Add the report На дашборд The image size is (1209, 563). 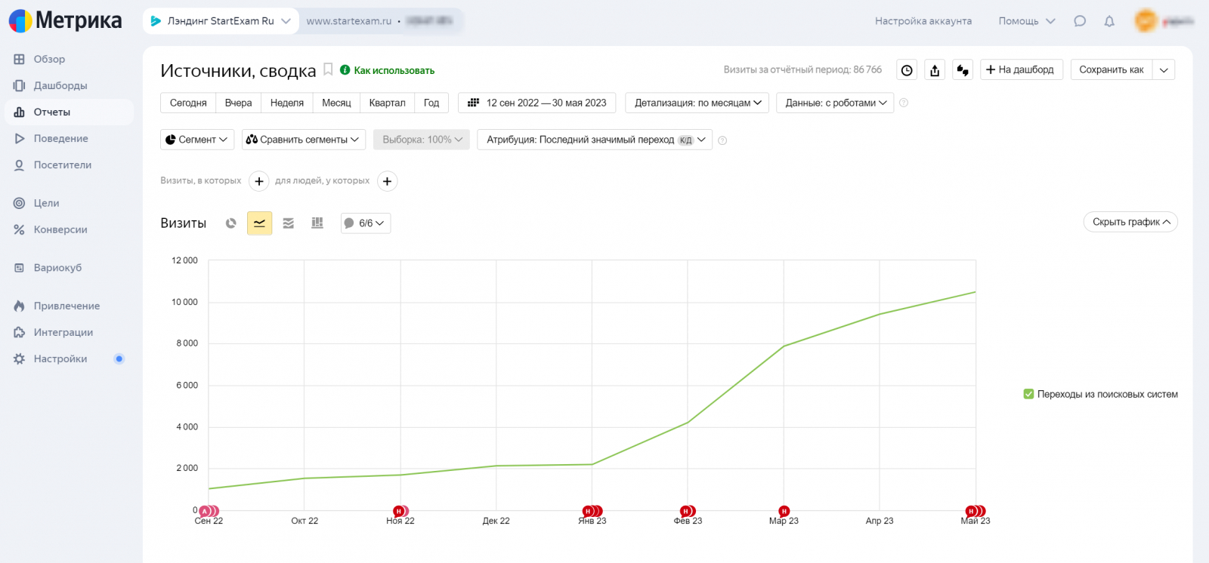(x=1022, y=69)
